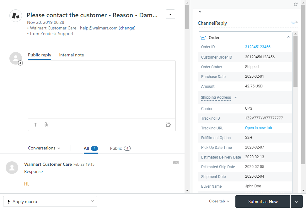Open the apps puzzle-piece icon in composer

pos(168,125)
